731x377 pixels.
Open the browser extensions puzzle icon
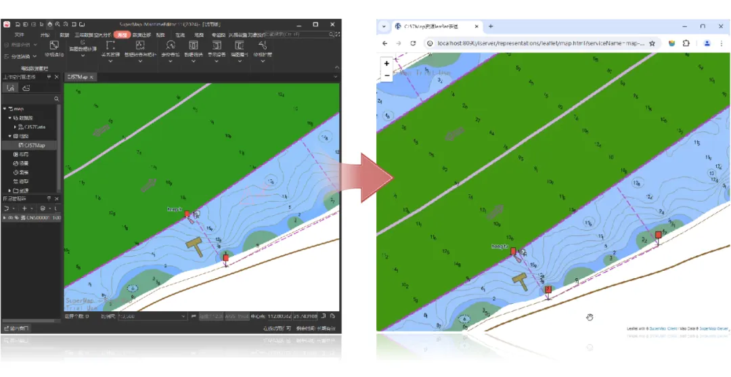686,43
